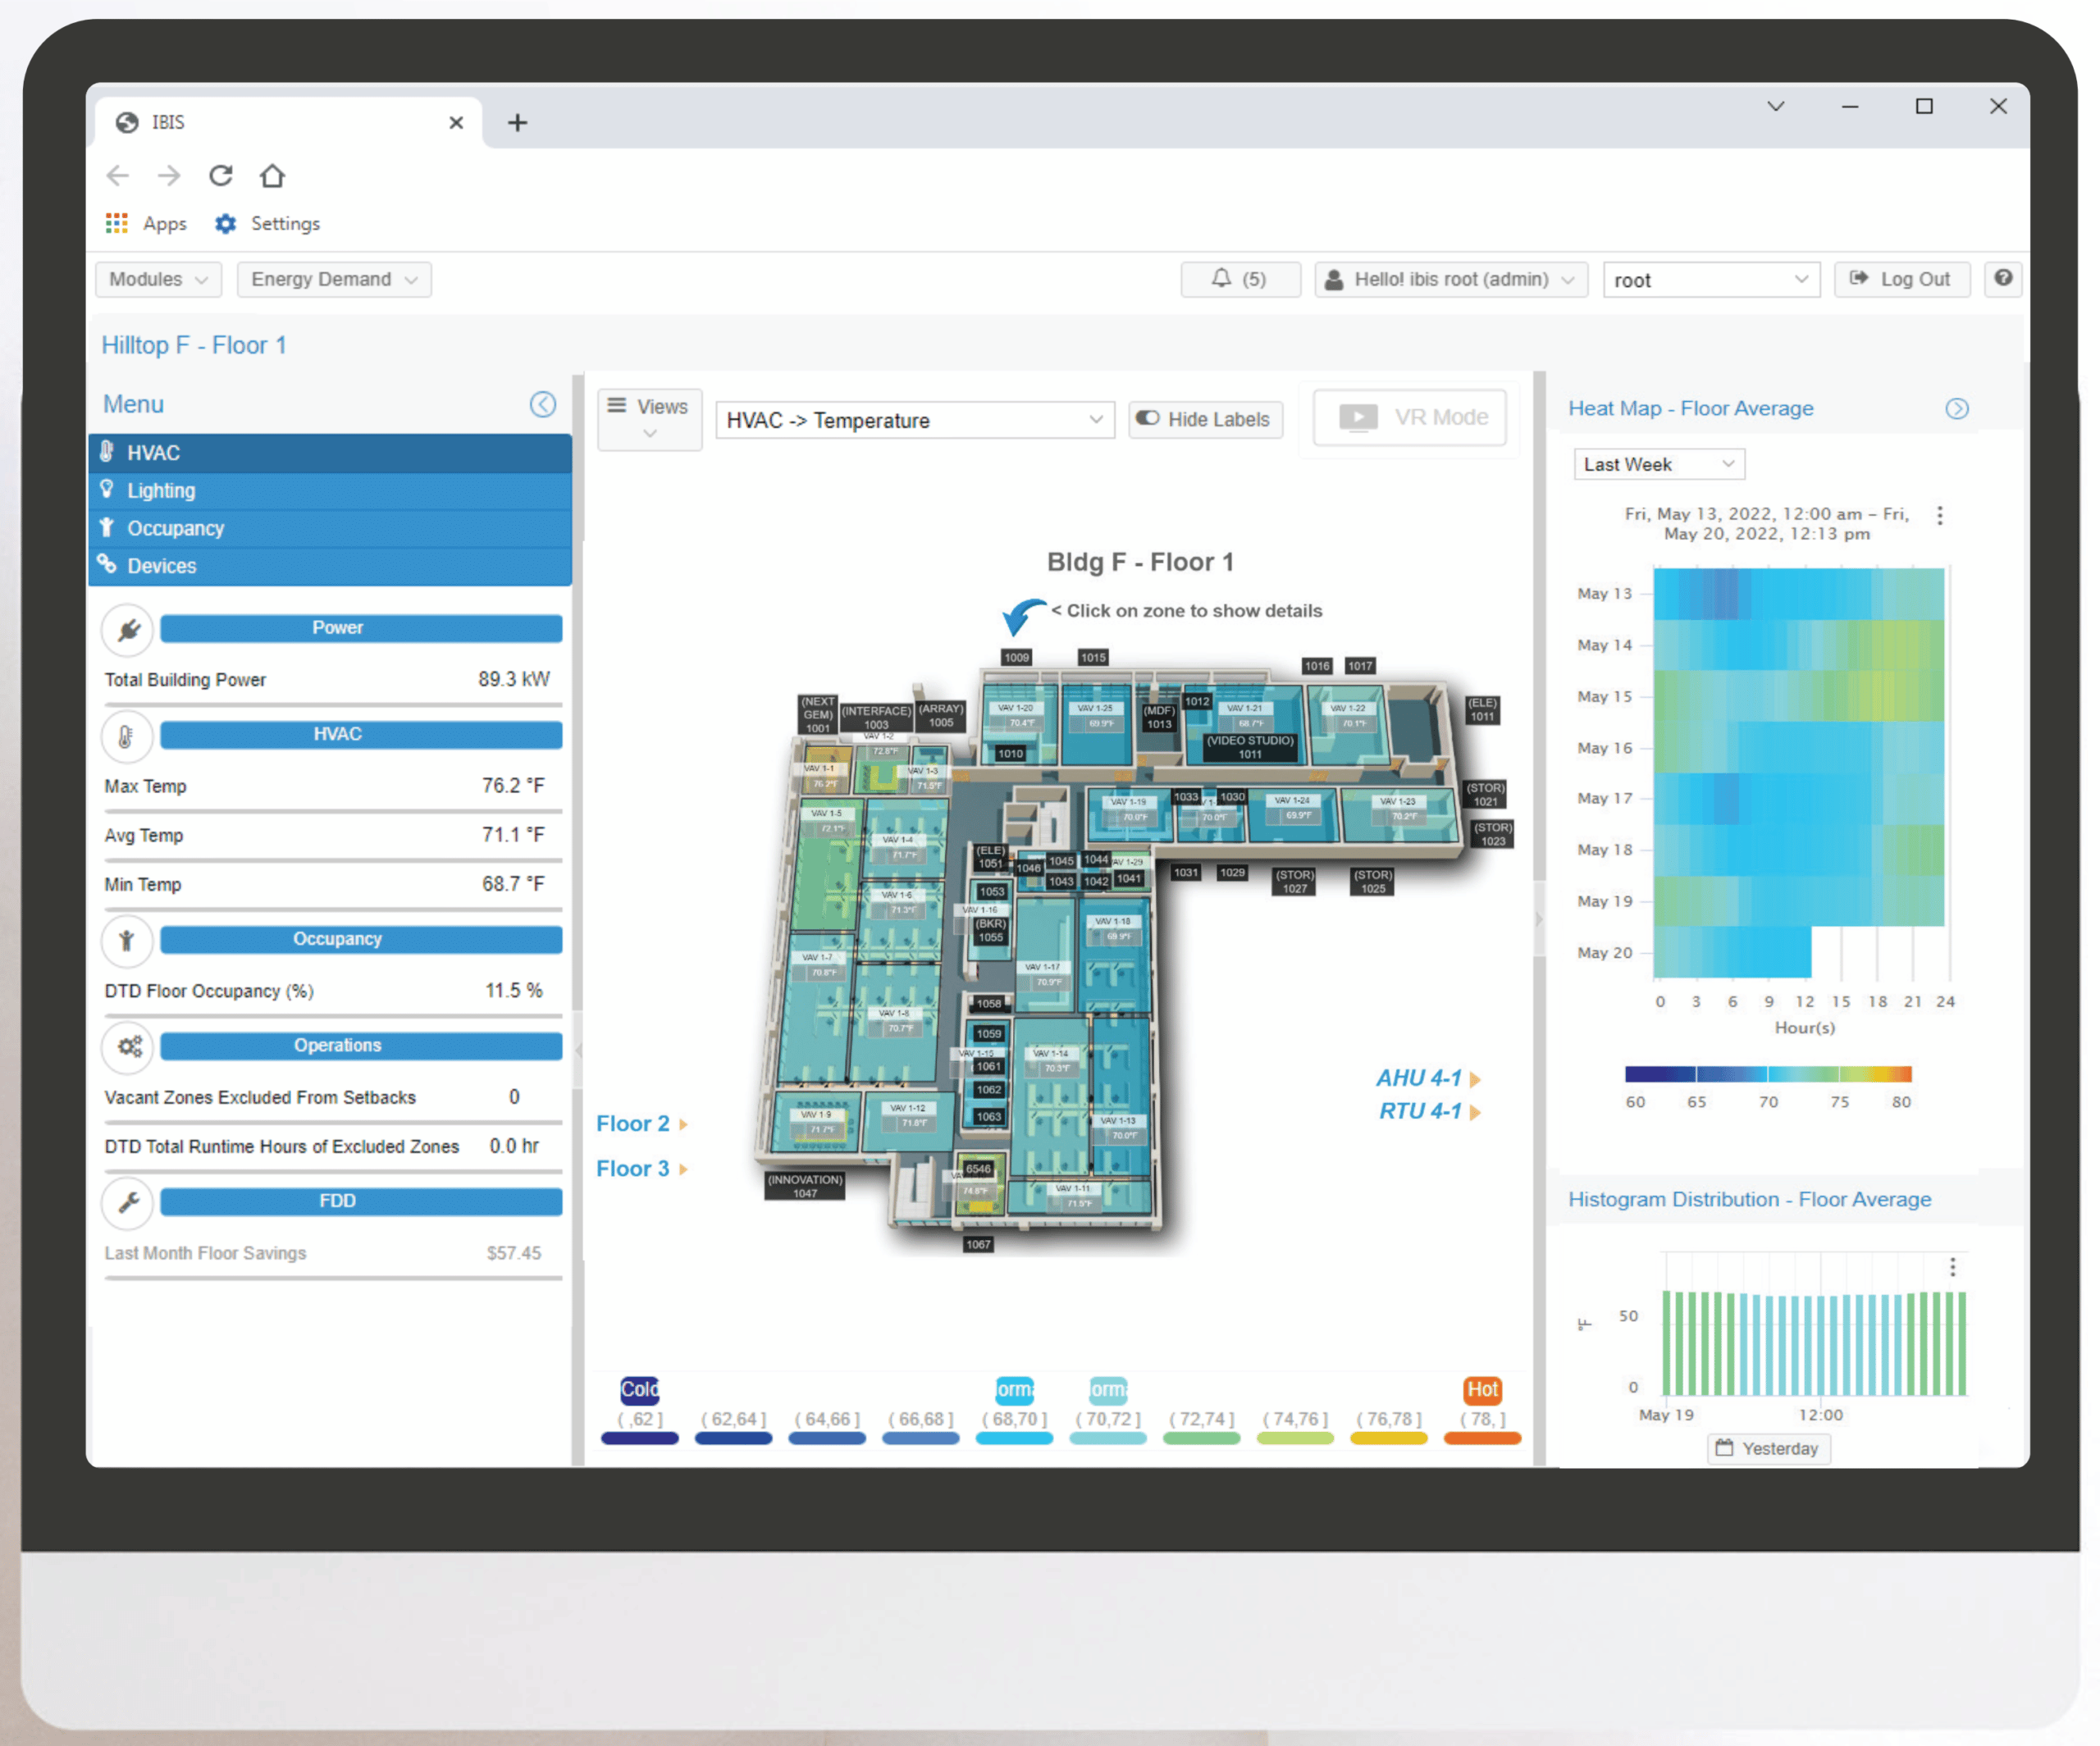The width and height of the screenshot is (2100, 1746).
Task: Switch data range with the Yesterday toggle
Action: (x=1768, y=1448)
